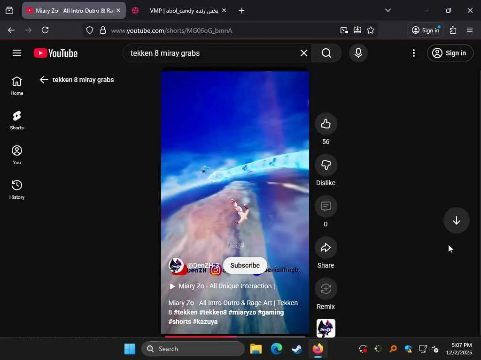Run search with magnifier button
Viewport: 481px width, 360px height.
326,53
